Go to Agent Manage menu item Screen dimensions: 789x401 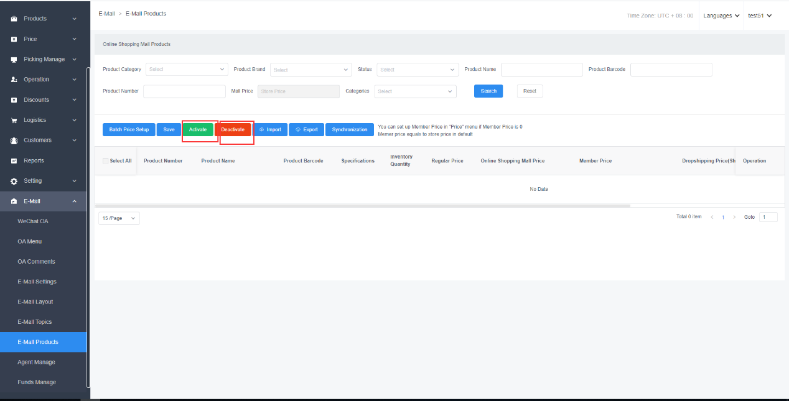pyautogui.click(x=36, y=362)
